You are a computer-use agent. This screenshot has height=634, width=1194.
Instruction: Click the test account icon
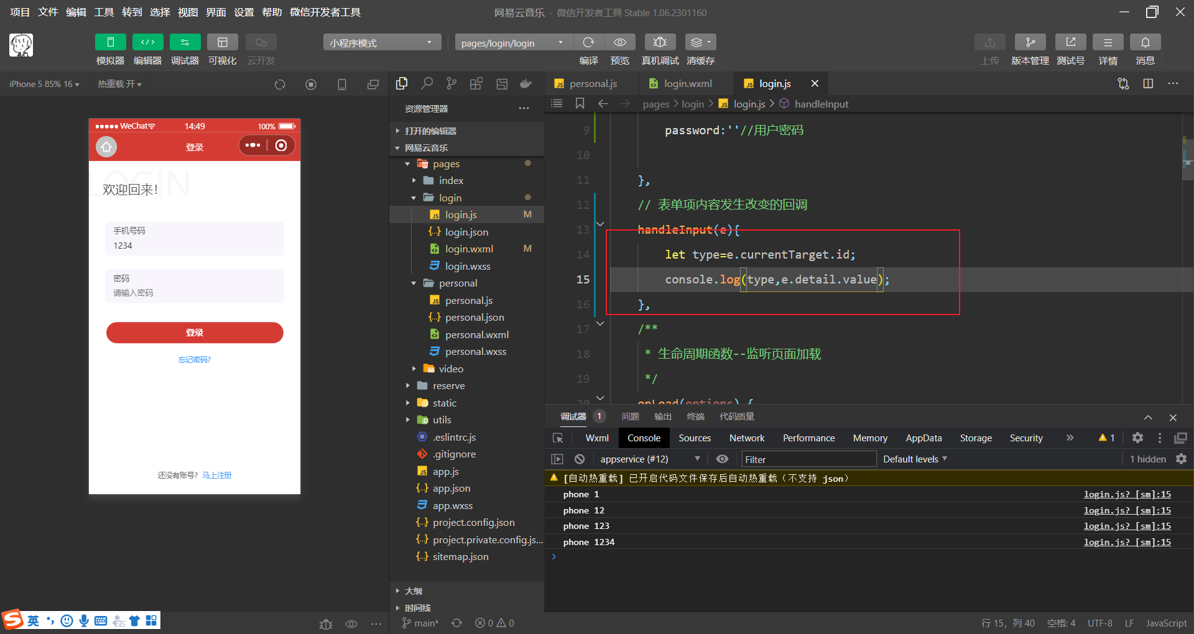[1071, 42]
